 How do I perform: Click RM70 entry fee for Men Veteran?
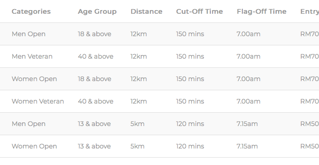310,56
